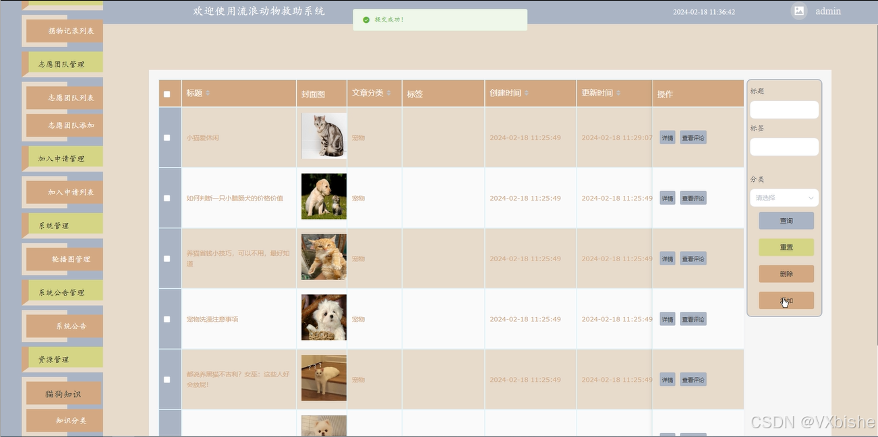Image resolution: width=878 pixels, height=437 pixels.
Task: Open 知识分类 in the sidebar
Action: pos(65,421)
